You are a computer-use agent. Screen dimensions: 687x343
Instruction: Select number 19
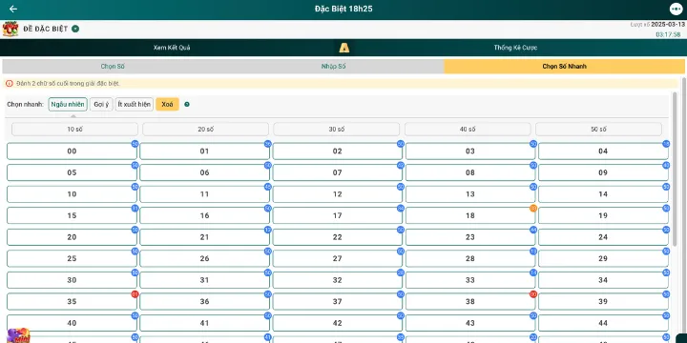click(603, 215)
